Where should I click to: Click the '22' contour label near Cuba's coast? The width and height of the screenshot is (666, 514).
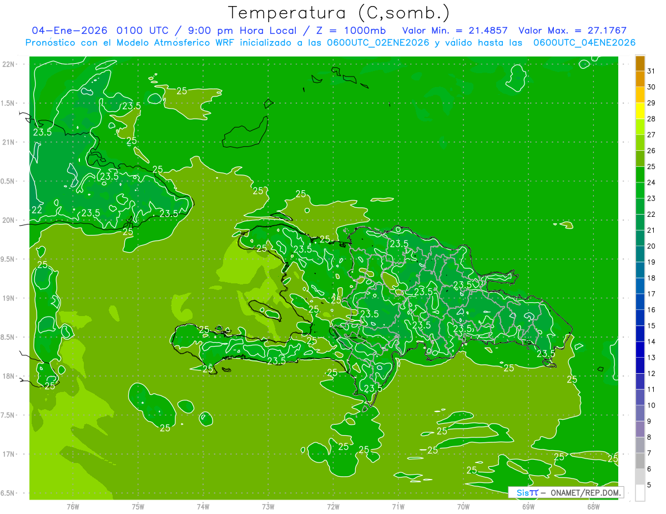pyautogui.click(x=37, y=210)
